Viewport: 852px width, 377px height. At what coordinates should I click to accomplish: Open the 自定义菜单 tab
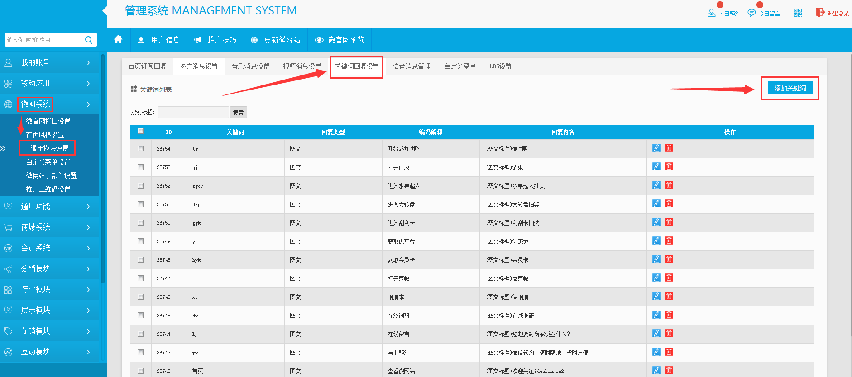[460, 66]
